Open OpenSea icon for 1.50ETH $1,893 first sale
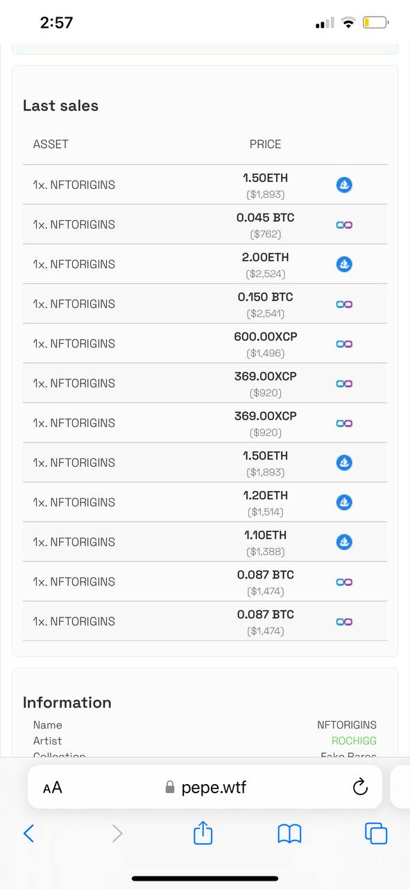 click(x=344, y=185)
